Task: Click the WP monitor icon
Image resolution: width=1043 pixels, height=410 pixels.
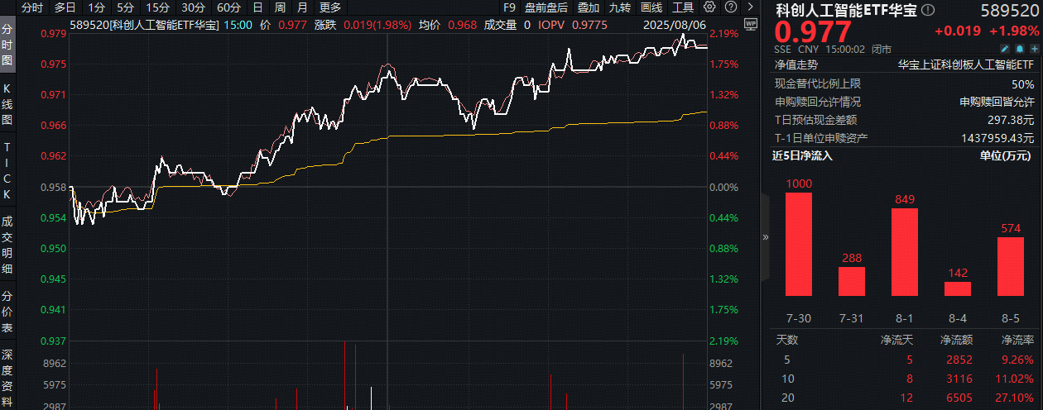Action: tap(750, 24)
